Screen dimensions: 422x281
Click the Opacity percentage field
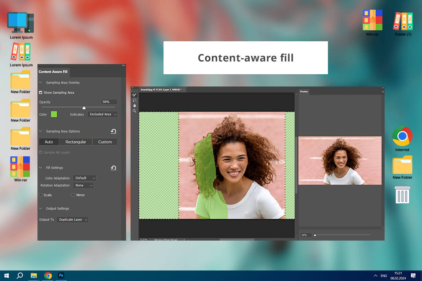click(109, 102)
